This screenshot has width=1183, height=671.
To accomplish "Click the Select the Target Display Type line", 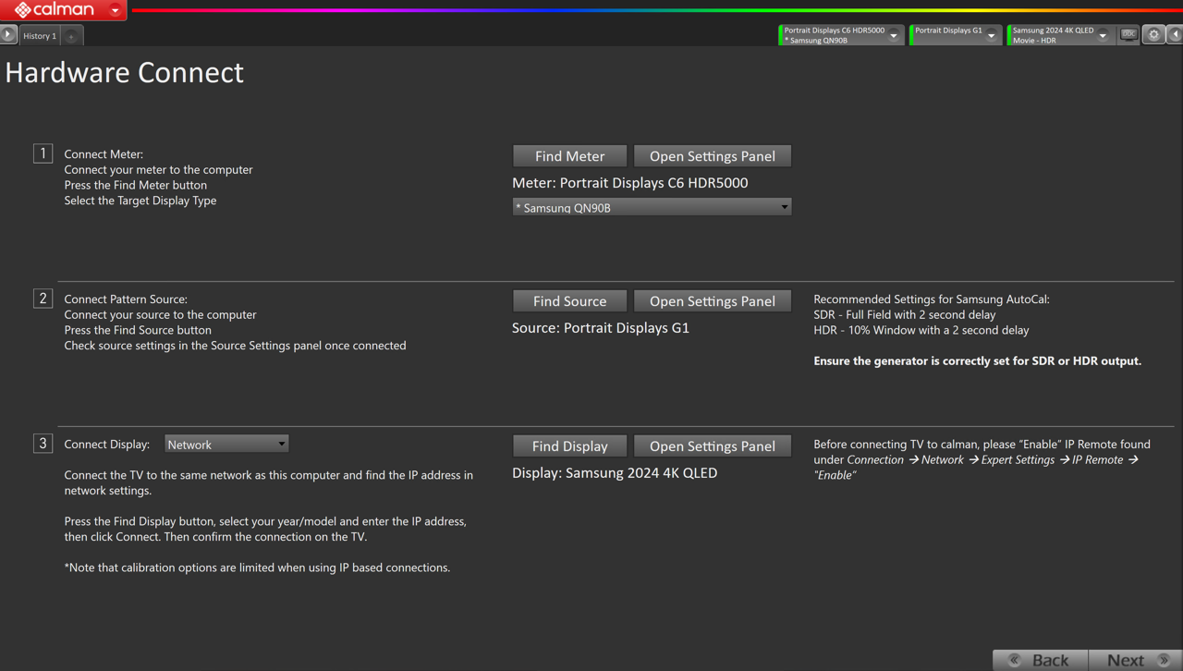I will point(140,201).
